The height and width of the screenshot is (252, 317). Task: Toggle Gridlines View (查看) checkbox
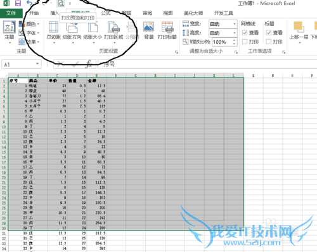[245, 33]
